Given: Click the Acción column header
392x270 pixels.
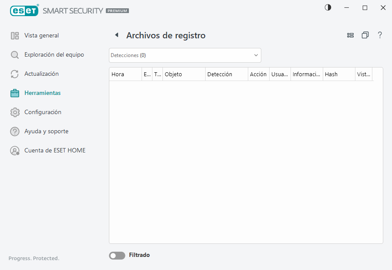Looking at the screenshot, I should [x=258, y=74].
